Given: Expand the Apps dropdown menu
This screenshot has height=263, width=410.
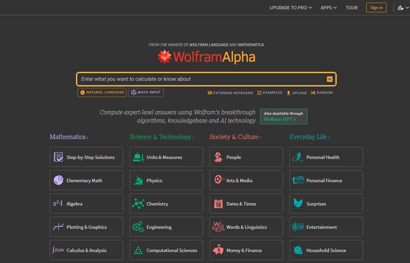Looking at the screenshot, I should click(328, 8).
